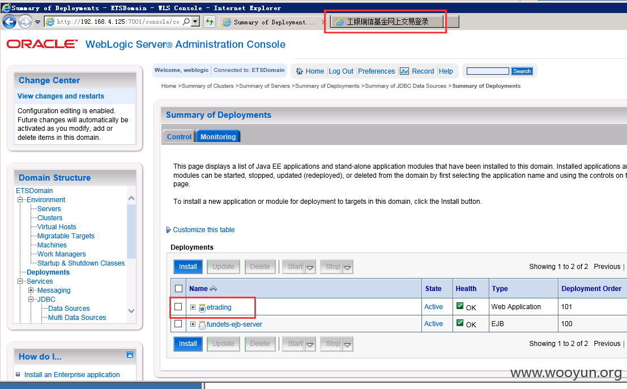Viewport: 627px width, 389px height.
Task: Collapse the Services tree node
Action: point(20,281)
